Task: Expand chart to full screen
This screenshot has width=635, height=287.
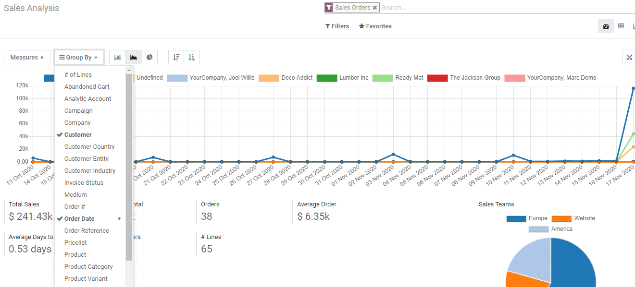Action: [x=629, y=57]
